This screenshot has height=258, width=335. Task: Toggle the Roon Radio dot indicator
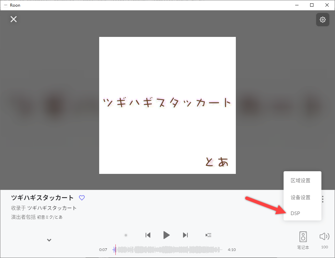[x=126, y=235]
